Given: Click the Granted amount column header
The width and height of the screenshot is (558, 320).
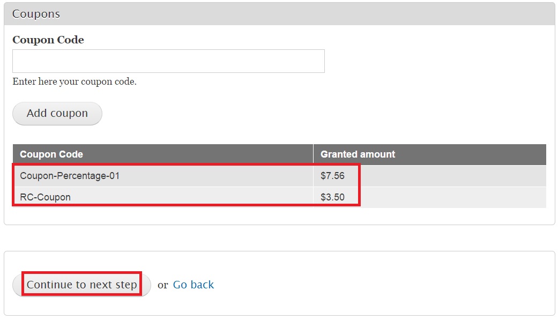Looking at the screenshot, I should point(358,154).
